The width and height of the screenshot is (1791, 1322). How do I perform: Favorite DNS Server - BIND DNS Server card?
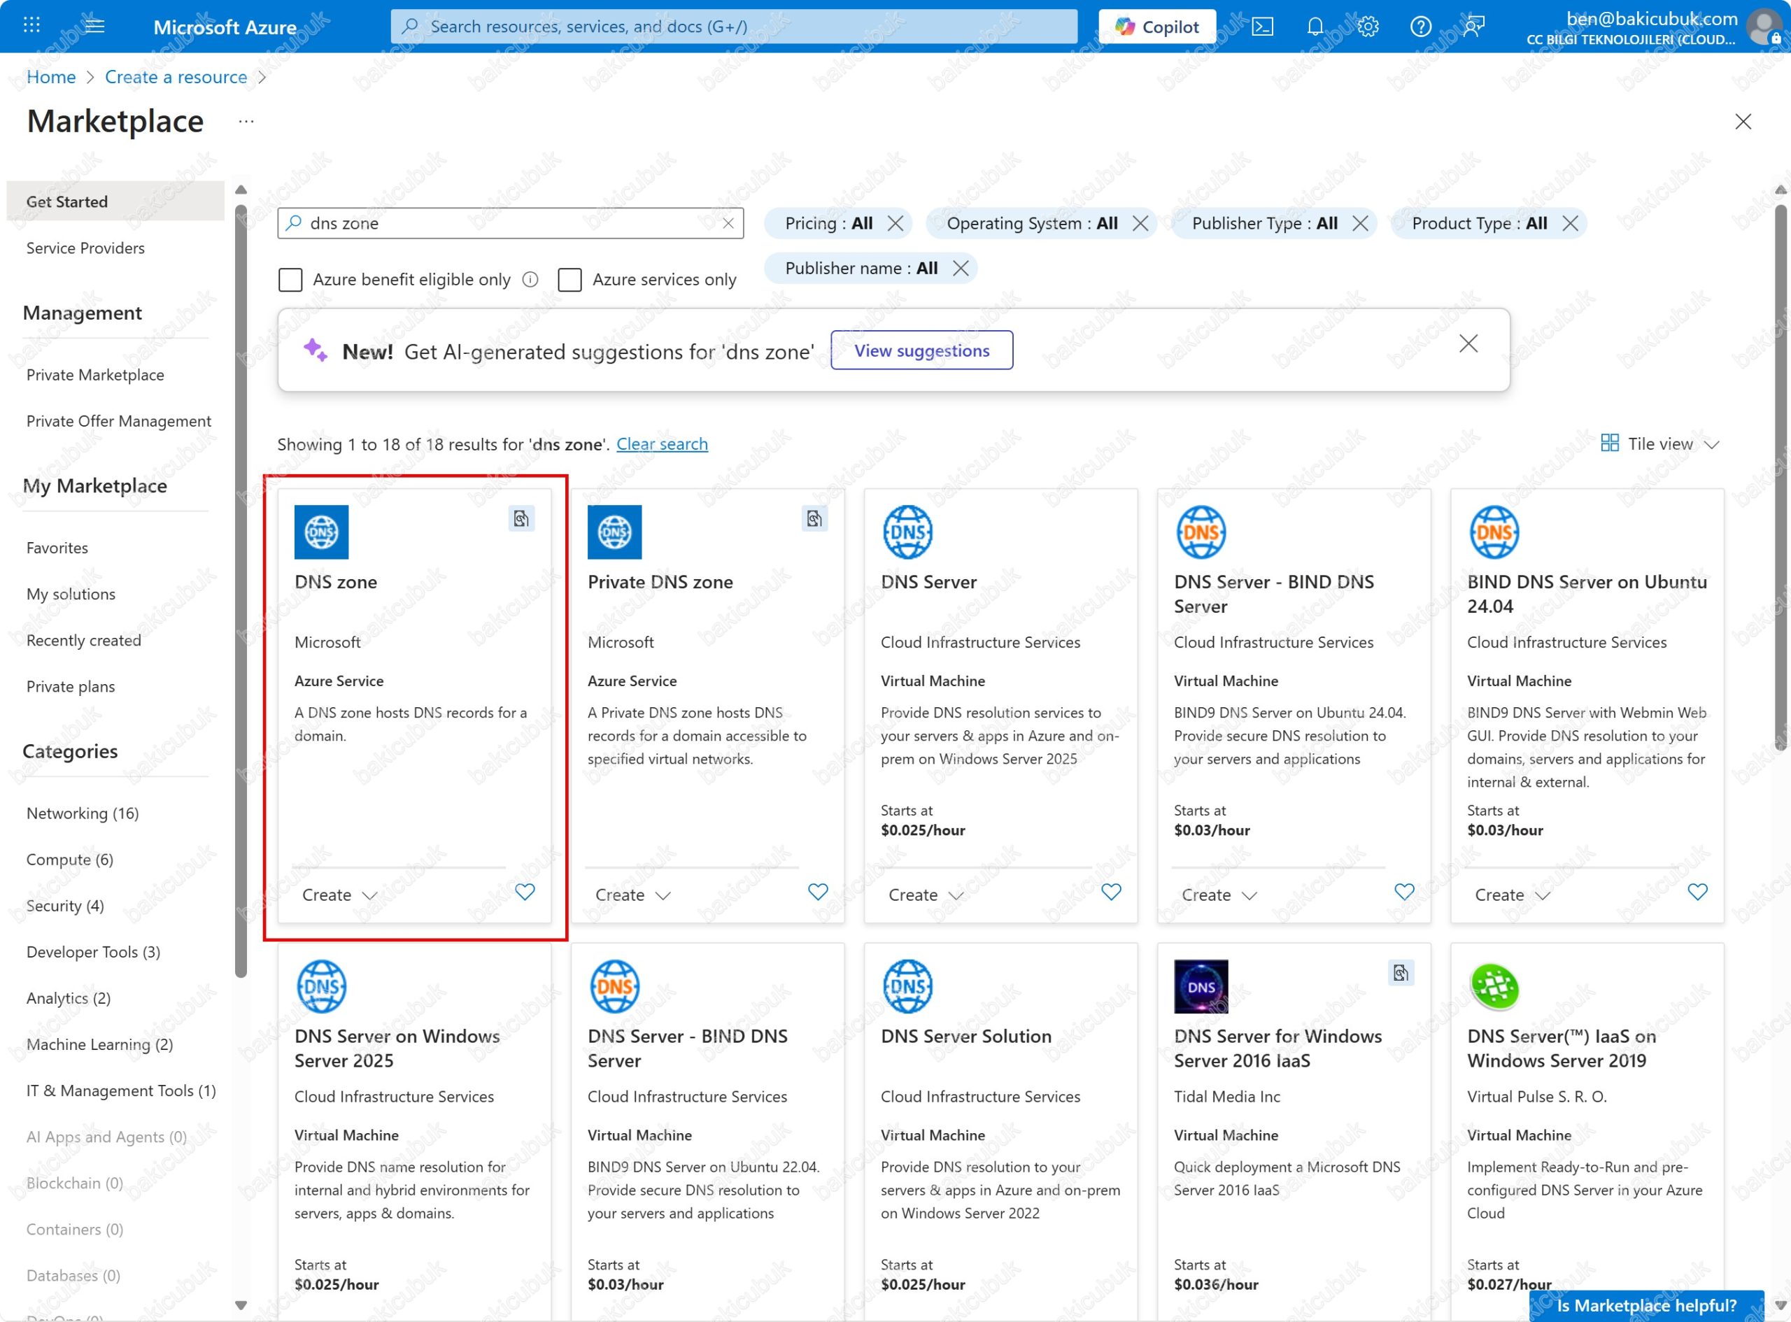(1403, 891)
